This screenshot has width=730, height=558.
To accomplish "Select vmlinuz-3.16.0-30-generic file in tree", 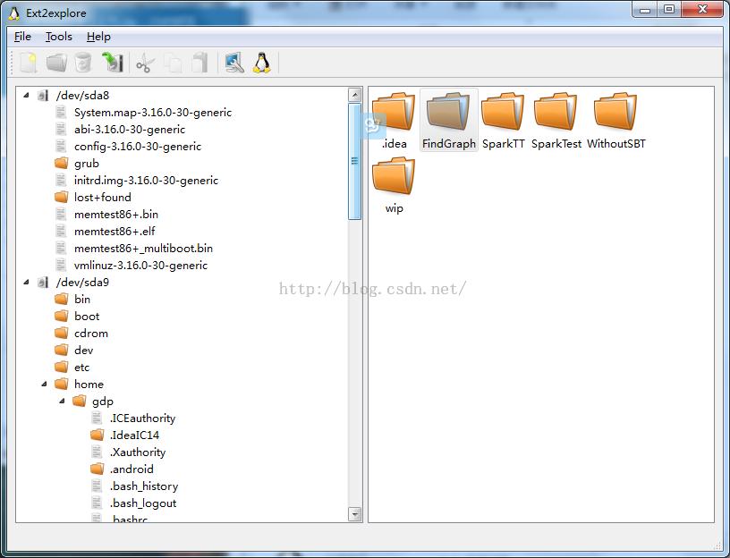I will [140, 266].
